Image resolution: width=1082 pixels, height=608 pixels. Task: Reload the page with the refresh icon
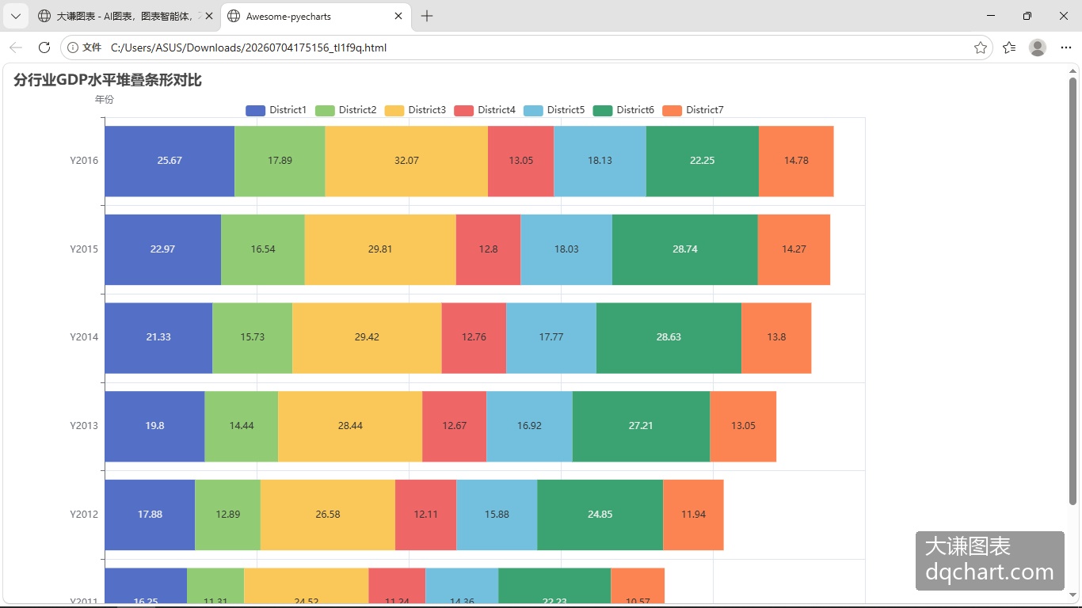pyautogui.click(x=44, y=47)
